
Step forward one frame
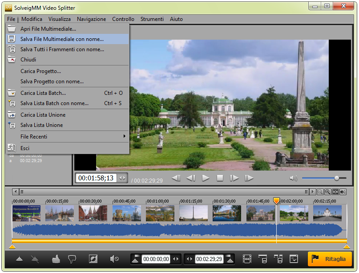[234, 178]
